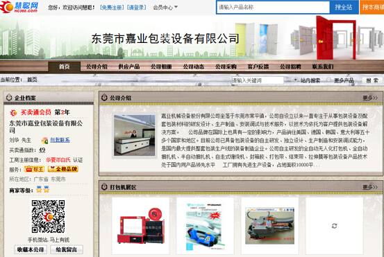Focus the 请输入关键词 keyword field
The image size is (384, 257).
pyautogui.click(x=258, y=80)
